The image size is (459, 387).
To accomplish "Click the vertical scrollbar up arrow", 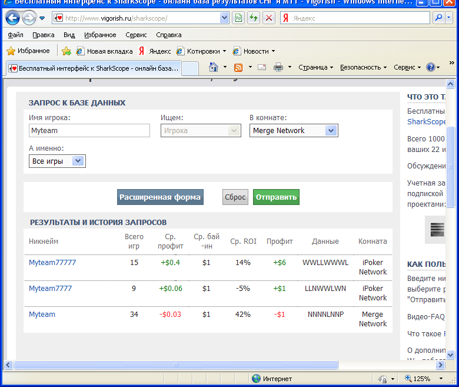I will [450, 84].
